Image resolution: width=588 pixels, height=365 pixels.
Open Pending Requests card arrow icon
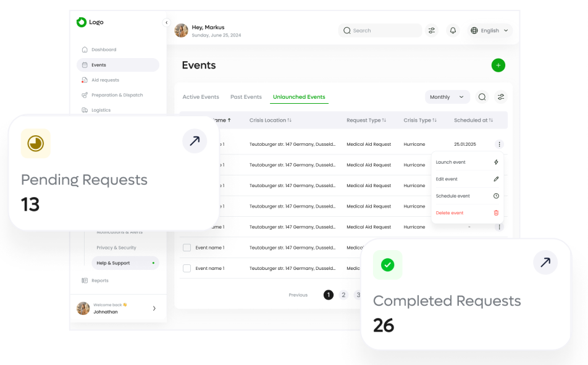[x=195, y=141]
